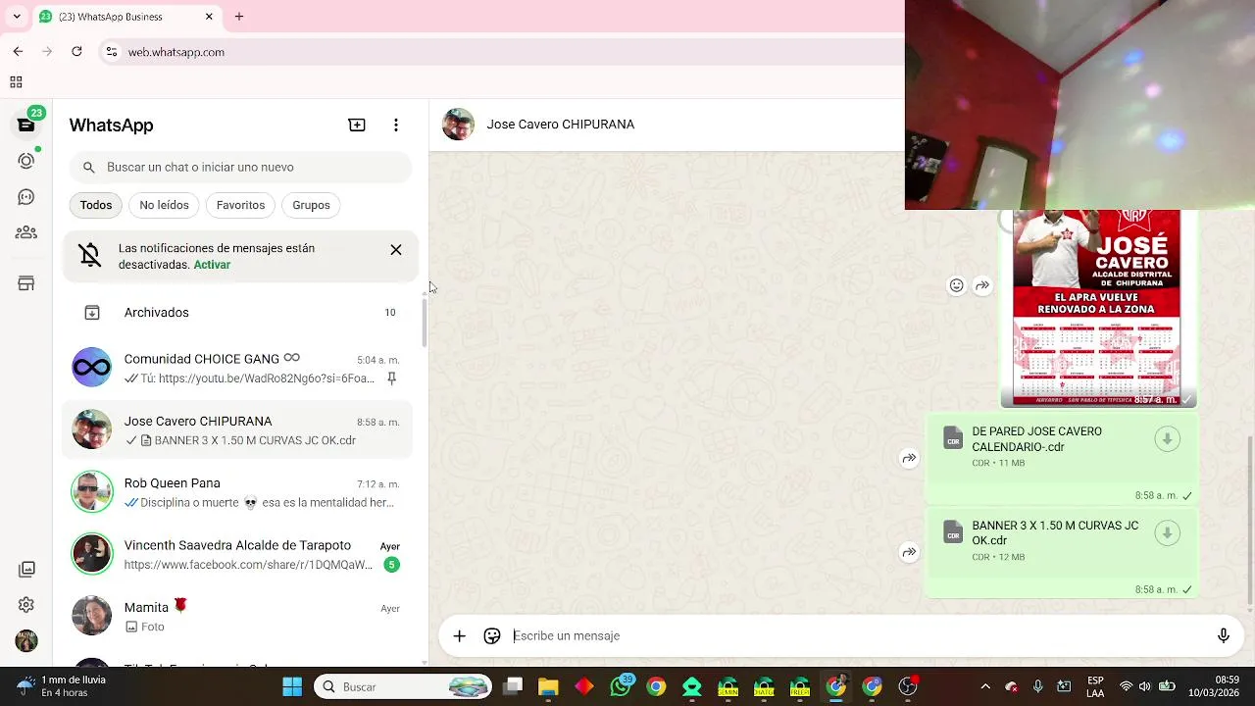Forward the calendar image message
Viewport: 1255px width, 706px height.
pos(982,285)
